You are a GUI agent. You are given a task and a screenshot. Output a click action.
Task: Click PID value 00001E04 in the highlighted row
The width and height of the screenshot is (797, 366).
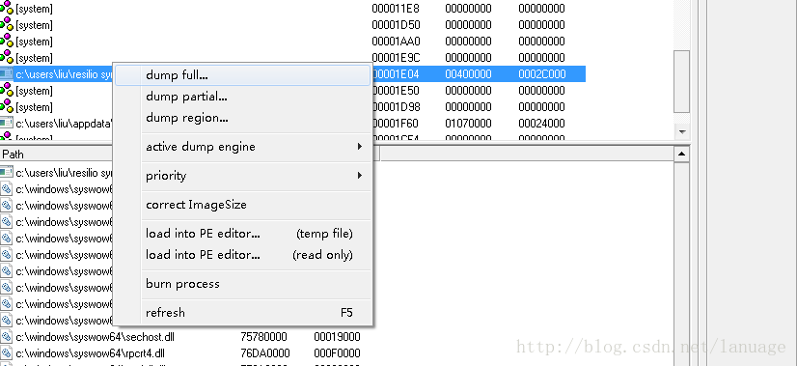click(x=396, y=73)
